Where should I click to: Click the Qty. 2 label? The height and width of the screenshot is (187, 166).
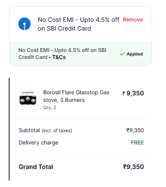50,107
